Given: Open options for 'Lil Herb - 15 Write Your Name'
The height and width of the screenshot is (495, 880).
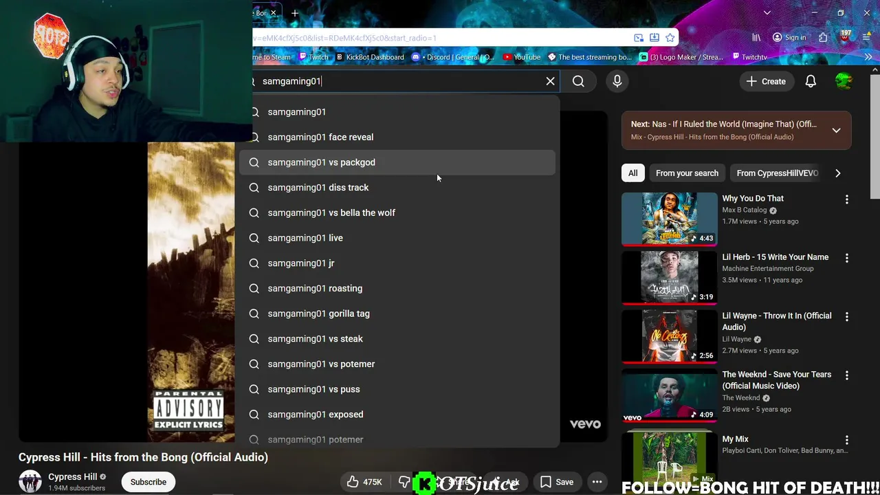Looking at the screenshot, I should pyautogui.click(x=846, y=258).
